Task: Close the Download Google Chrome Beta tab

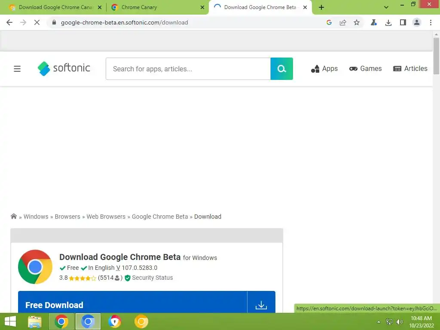Action: tap(305, 7)
